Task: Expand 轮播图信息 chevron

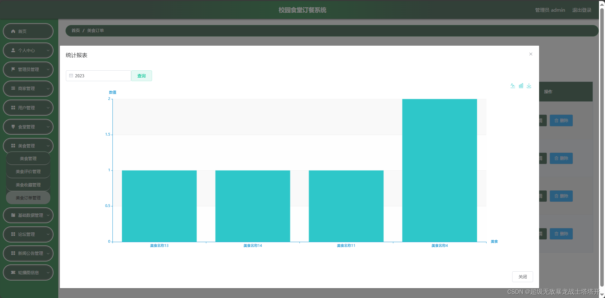Action: coord(48,273)
